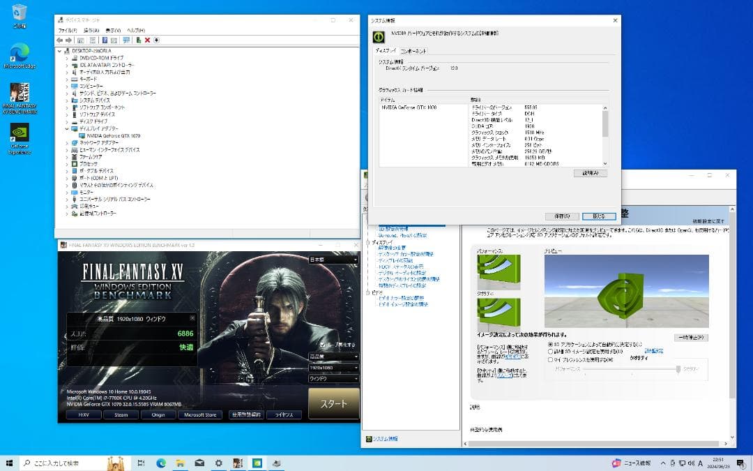Viewport: 753px width, 471px height.
Task: Collapse the ディスプレイ アダプター tree node
Action: coord(66,128)
